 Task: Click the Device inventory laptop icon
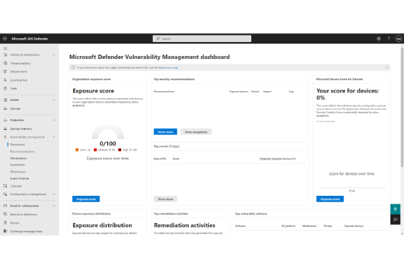point(5,129)
